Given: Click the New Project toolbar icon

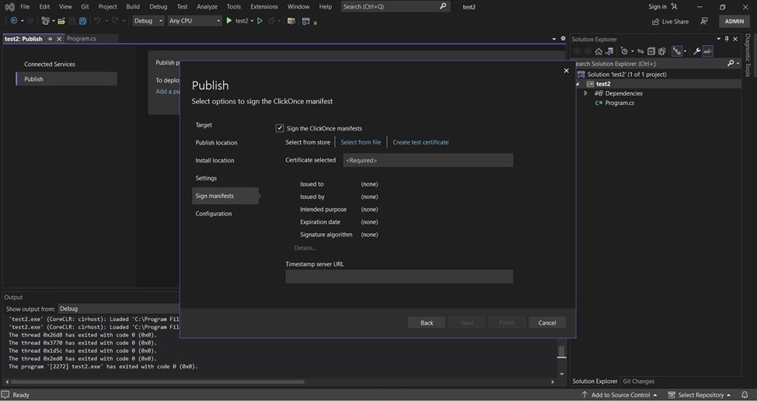Looking at the screenshot, I should (45, 21).
